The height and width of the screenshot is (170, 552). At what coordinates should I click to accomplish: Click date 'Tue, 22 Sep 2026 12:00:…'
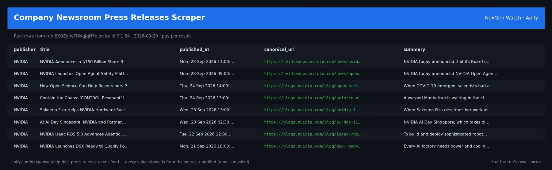(x=206, y=134)
